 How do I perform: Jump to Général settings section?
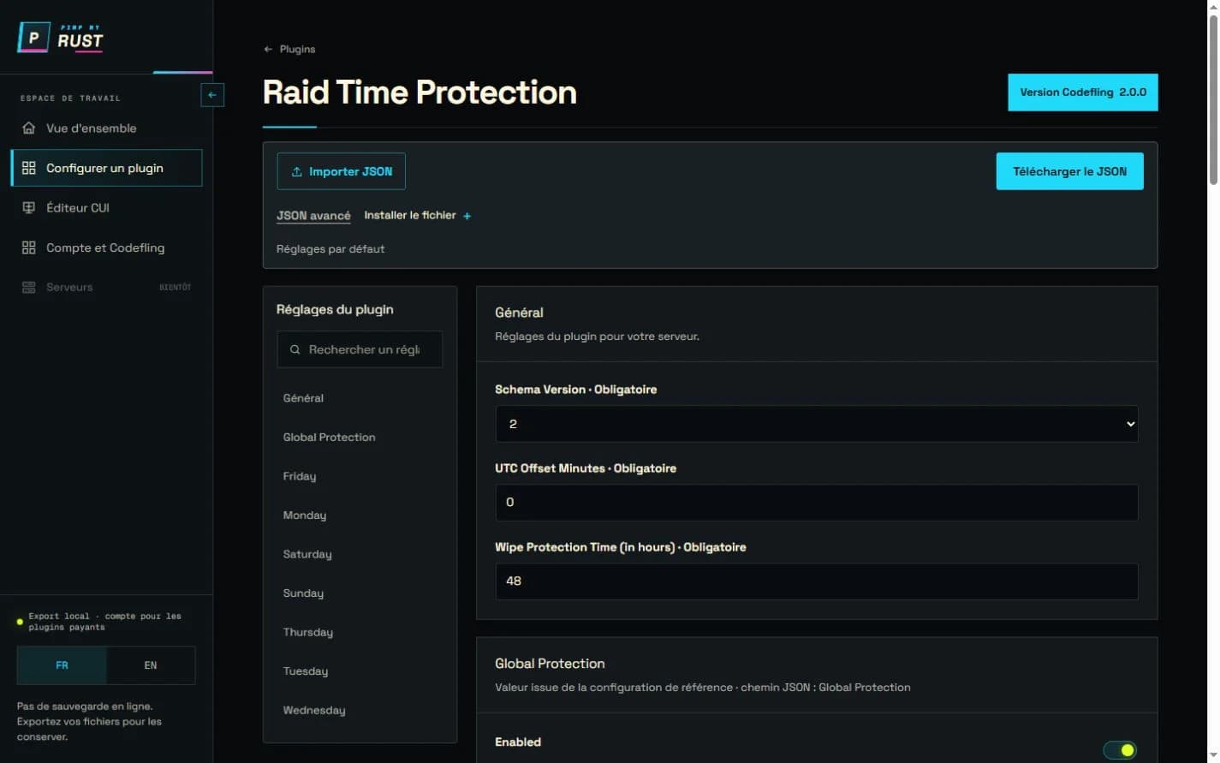[x=360, y=398]
